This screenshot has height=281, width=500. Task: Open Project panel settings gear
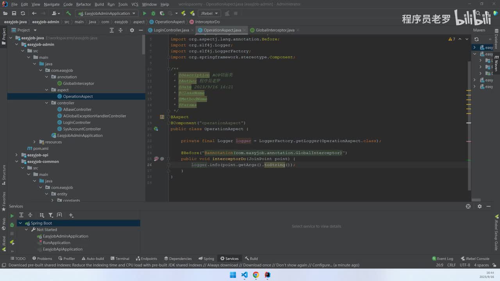(x=132, y=30)
